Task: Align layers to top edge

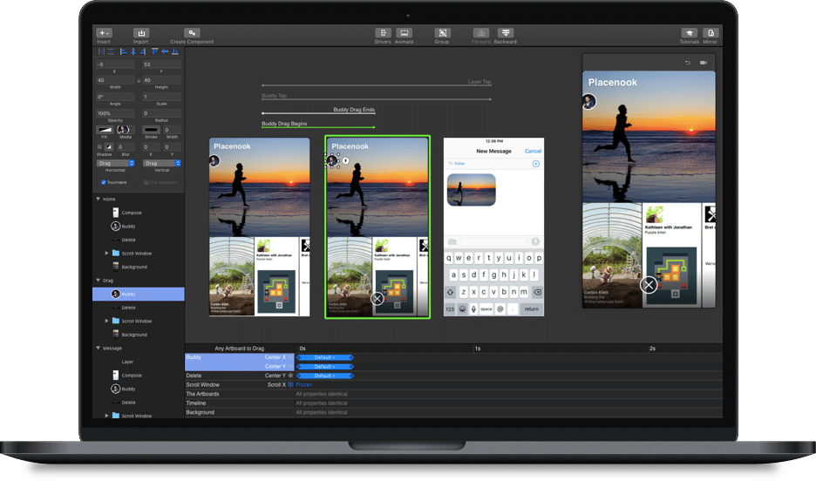Action: (154, 51)
